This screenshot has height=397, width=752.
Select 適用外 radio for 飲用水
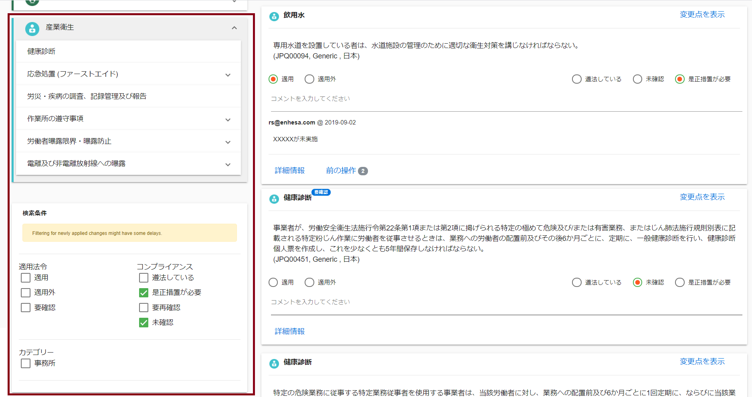[x=309, y=79]
